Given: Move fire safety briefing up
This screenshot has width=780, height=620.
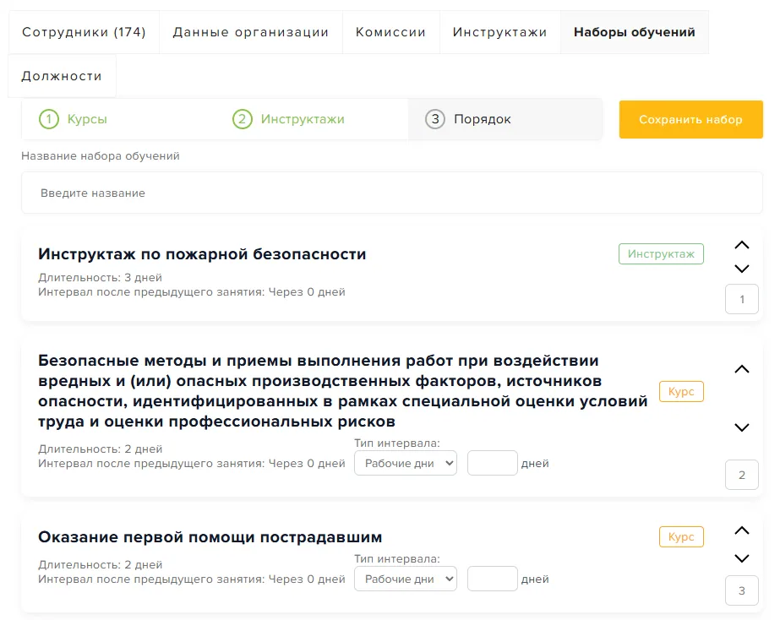Looking at the screenshot, I should pyautogui.click(x=742, y=245).
